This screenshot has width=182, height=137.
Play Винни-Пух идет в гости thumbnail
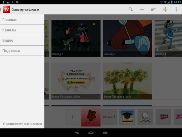[x=127, y=81]
